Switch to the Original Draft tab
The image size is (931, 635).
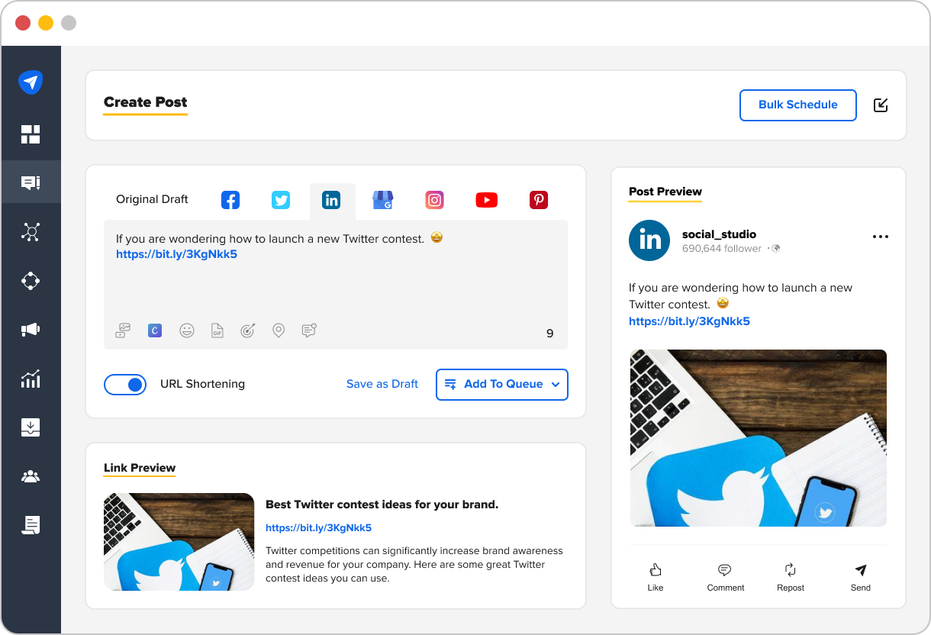tap(152, 199)
